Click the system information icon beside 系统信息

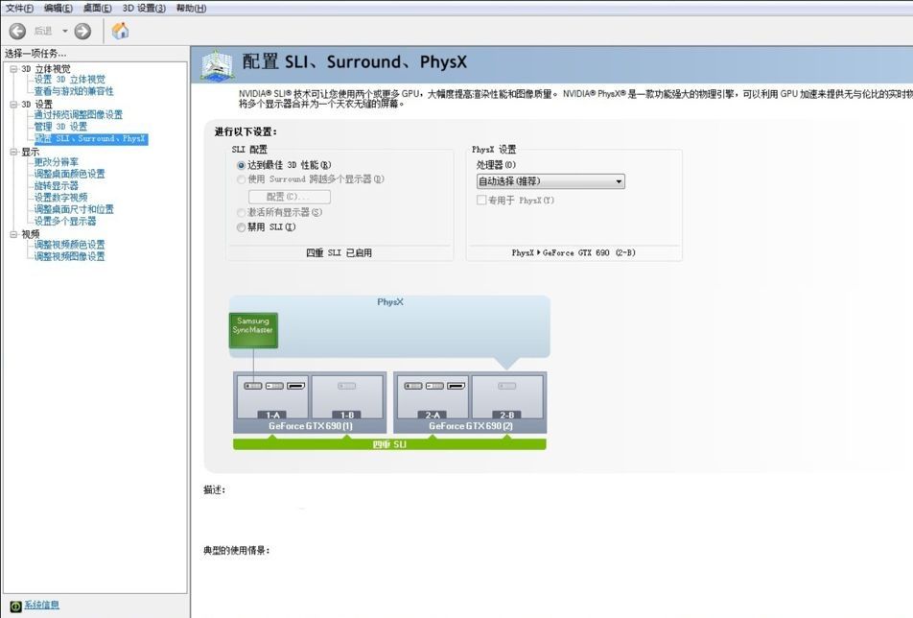[x=15, y=606]
